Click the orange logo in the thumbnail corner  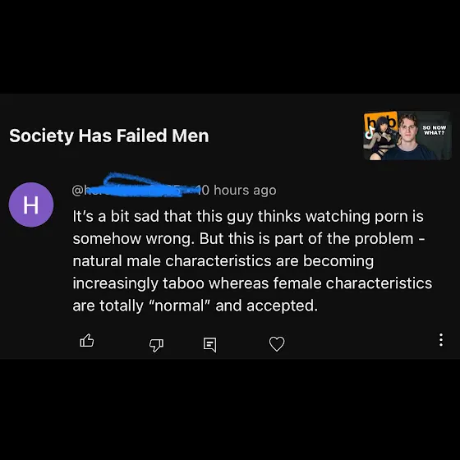point(380,121)
